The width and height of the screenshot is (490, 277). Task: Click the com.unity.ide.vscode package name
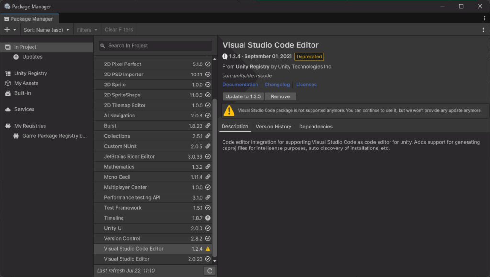pyautogui.click(x=247, y=76)
